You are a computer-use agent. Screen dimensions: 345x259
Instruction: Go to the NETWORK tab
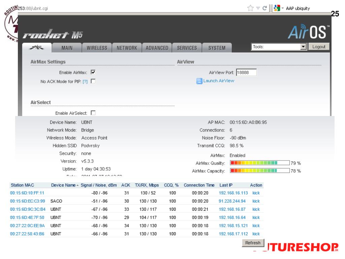[x=127, y=48]
